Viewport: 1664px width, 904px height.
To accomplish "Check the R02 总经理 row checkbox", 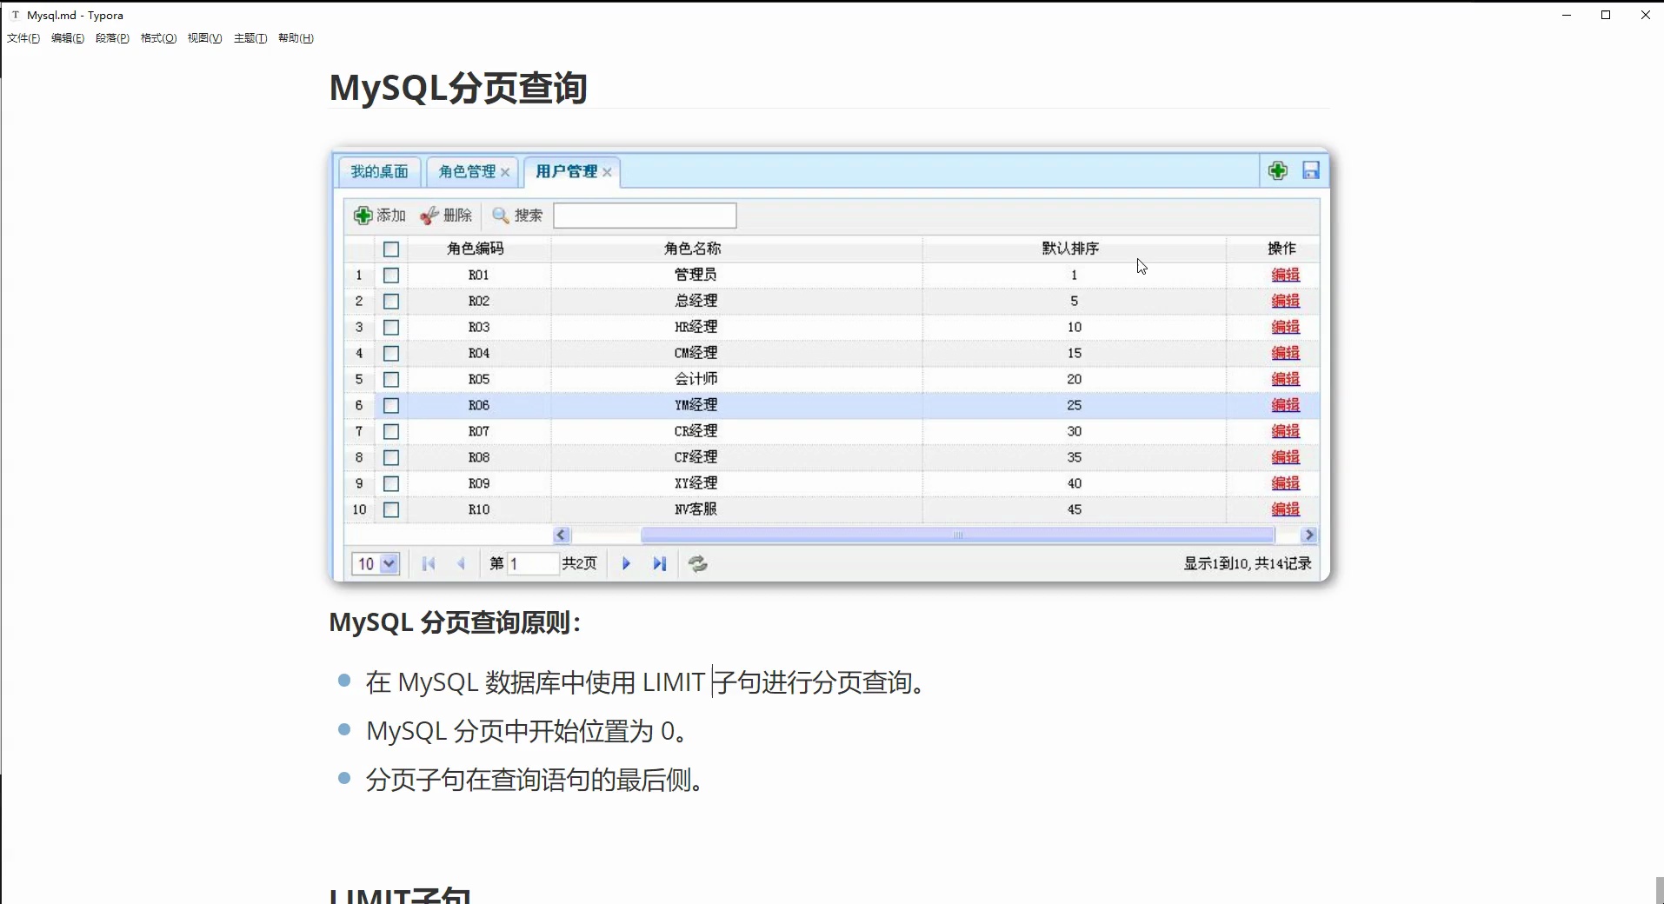I will (391, 302).
